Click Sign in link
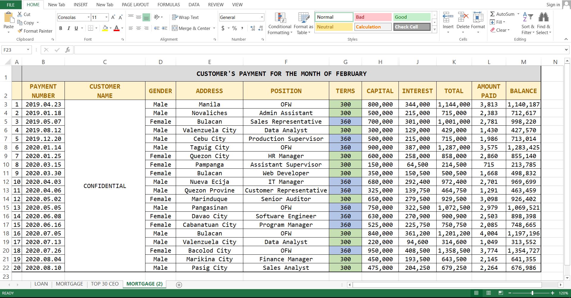571x298 pixels. point(553,4)
